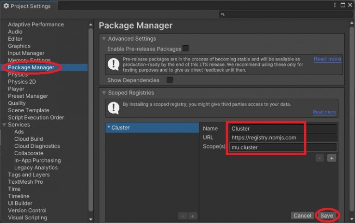
Task: Add a scoped registry with list plus button
Action: point(193,216)
